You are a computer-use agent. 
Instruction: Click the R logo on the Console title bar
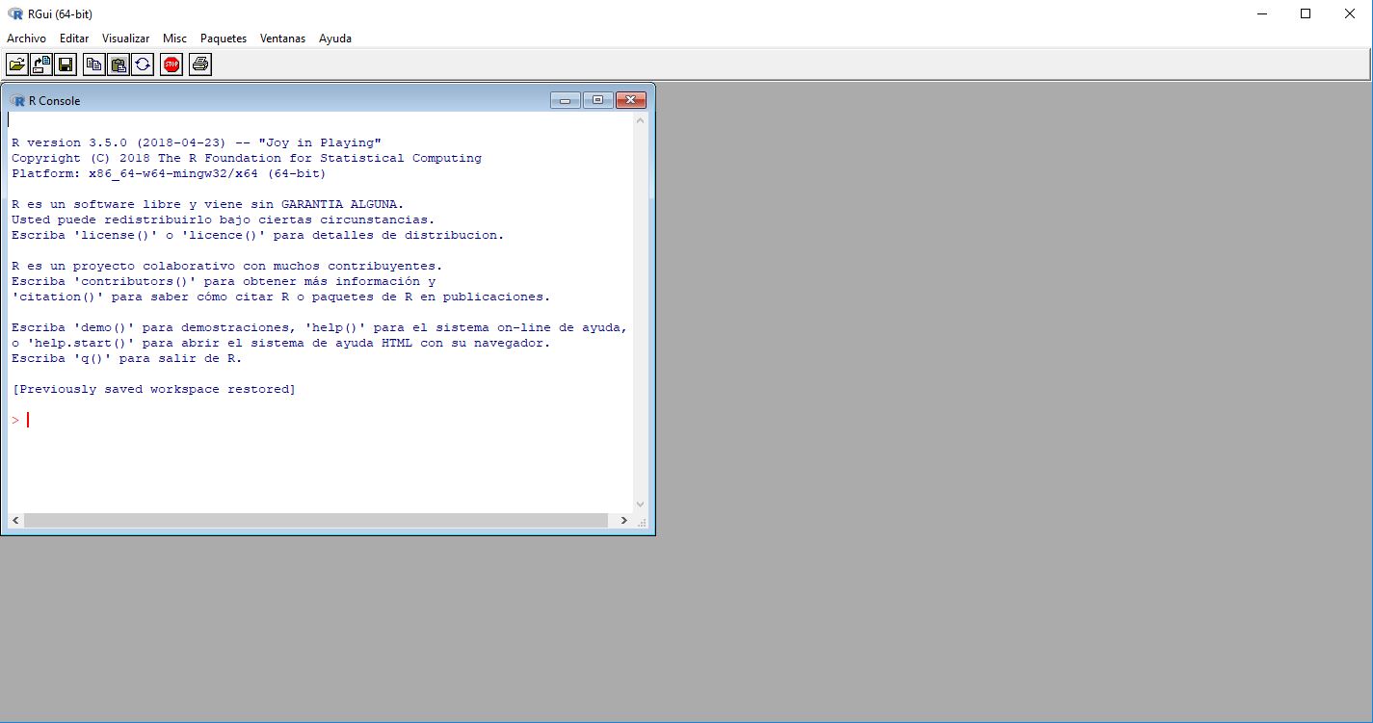coord(18,99)
